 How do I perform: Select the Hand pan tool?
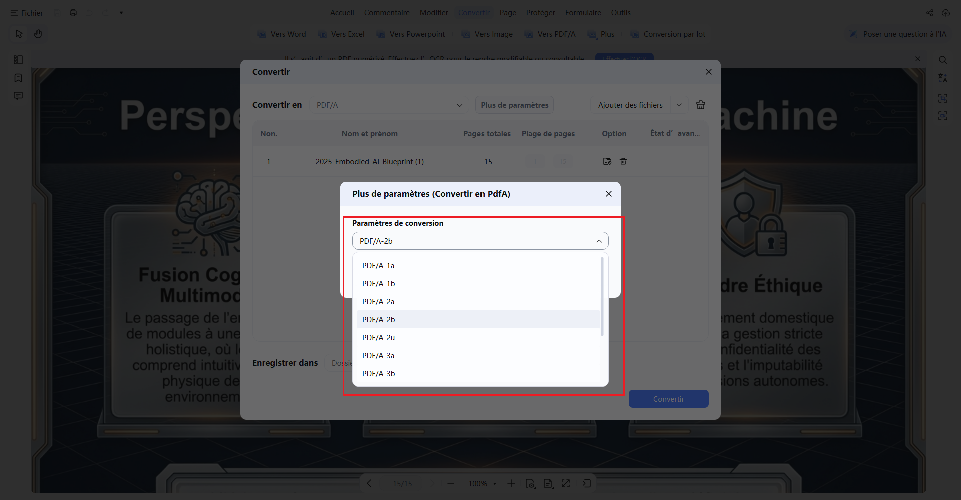[x=38, y=34]
